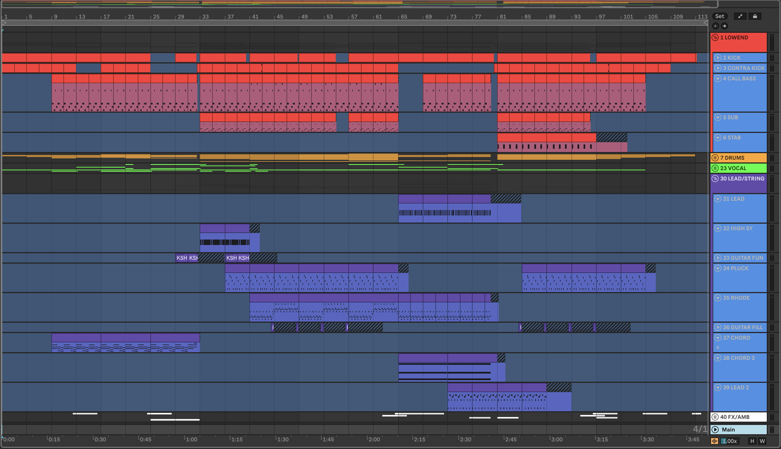The width and height of the screenshot is (781, 449).
Task: Jump to next locator arrow
Action: [x=724, y=26]
